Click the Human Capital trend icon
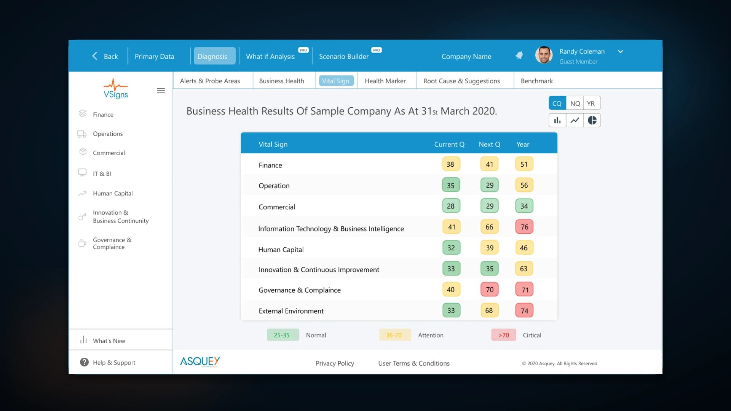This screenshot has width=731, height=411. click(82, 193)
